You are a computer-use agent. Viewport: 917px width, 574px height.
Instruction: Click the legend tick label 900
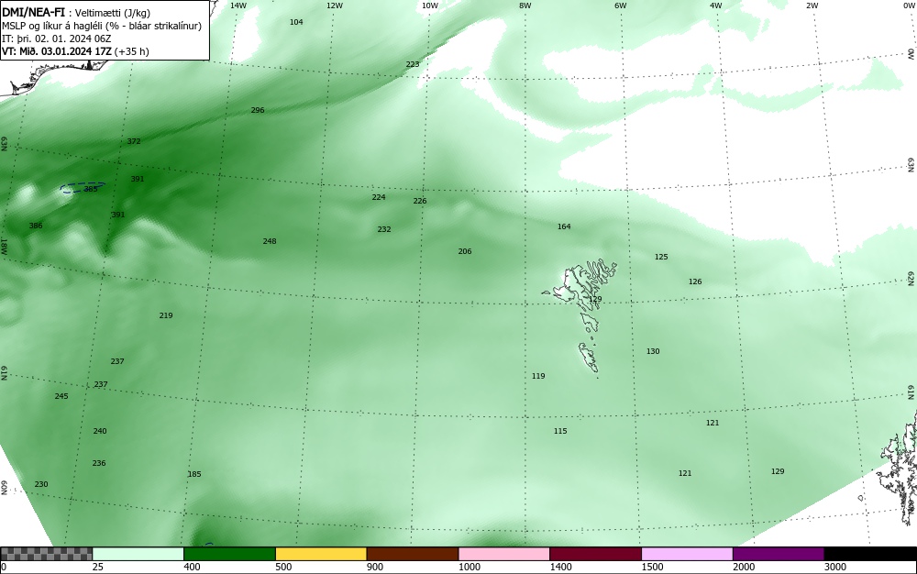click(375, 567)
